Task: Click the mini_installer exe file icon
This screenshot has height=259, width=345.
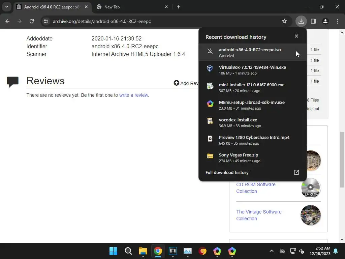Action: click(x=210, y=86)
